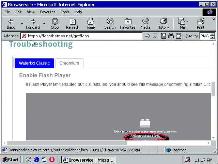Click the horizontal scroll right arrow
This screenshot has height=164, width=218.
[x=208, y=143]
